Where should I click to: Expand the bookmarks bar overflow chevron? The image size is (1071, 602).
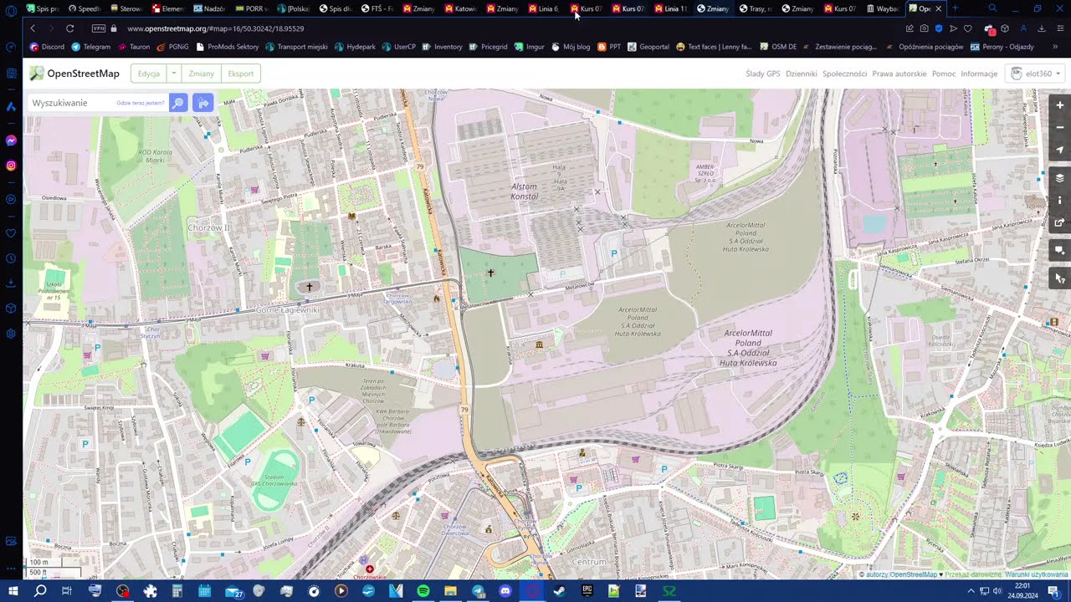pyautogui.click(x=1055, y=47)
